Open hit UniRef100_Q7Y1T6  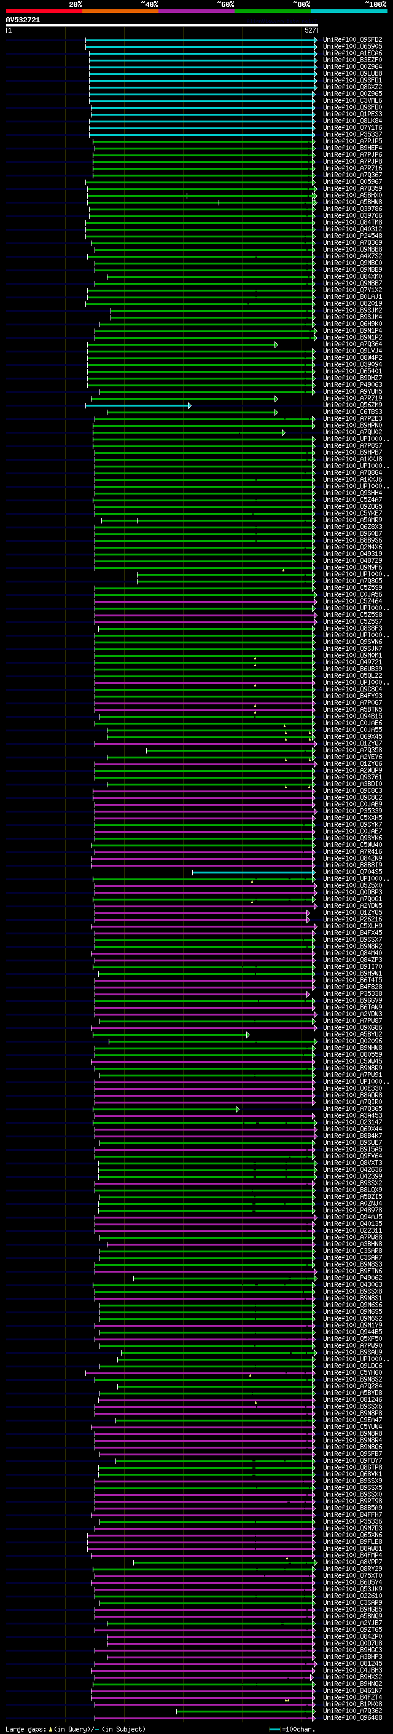[352, 128]
